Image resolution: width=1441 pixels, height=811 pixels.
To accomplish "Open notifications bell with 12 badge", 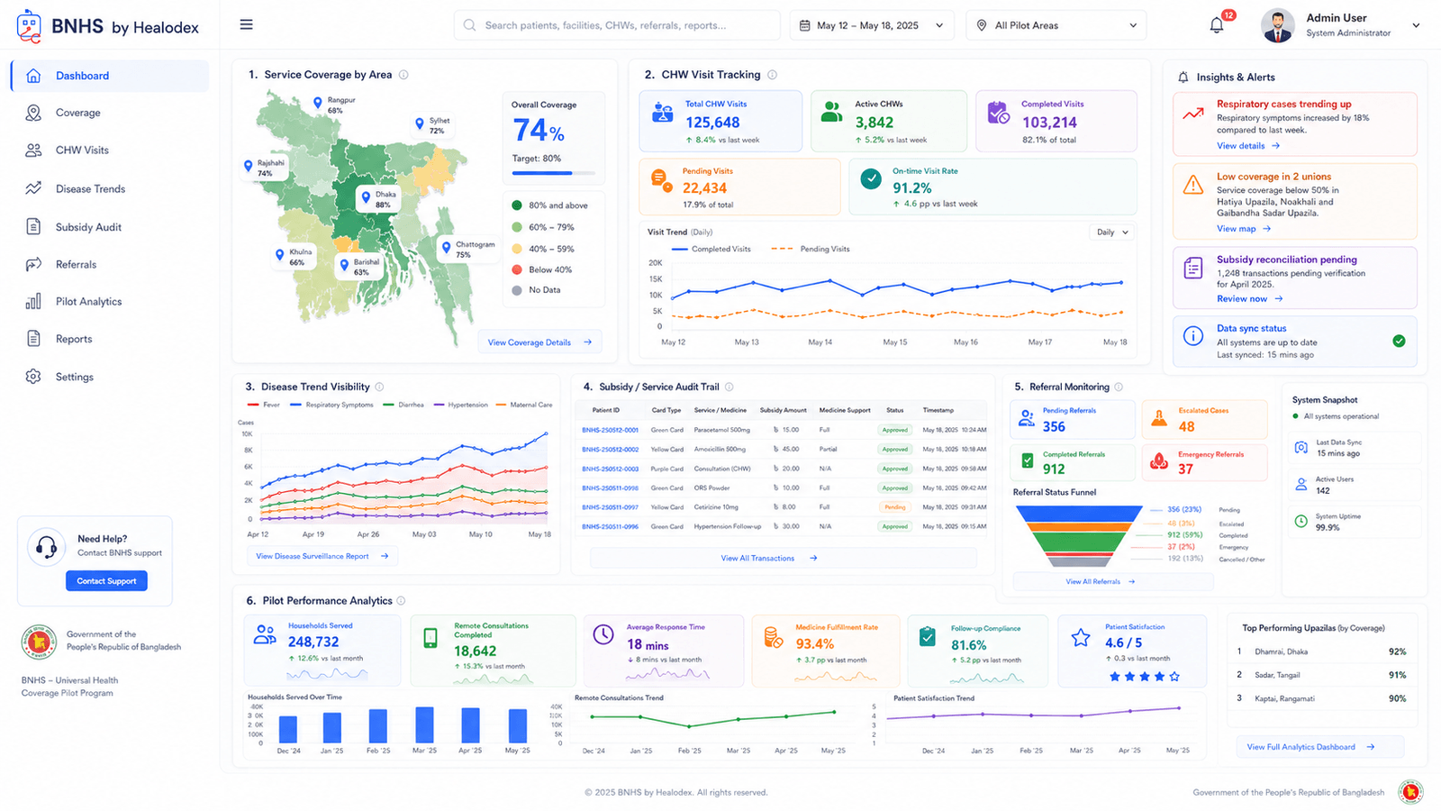I will 1218,24.
